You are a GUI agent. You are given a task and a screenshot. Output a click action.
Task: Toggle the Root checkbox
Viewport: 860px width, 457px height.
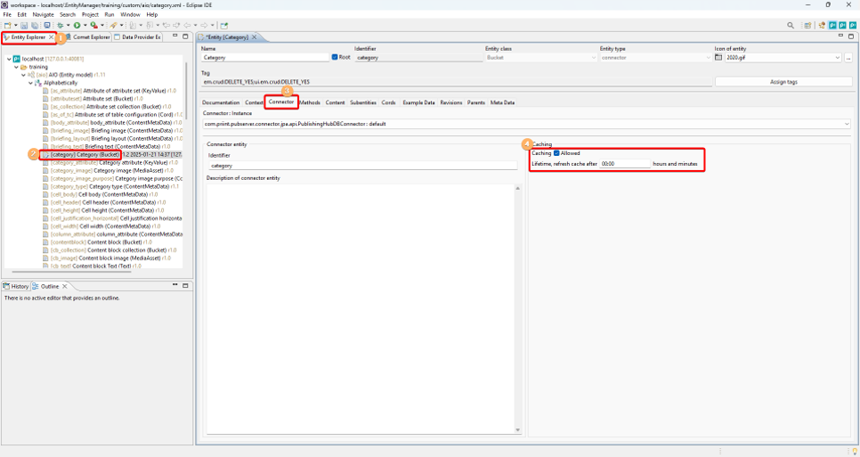[335, 57]
